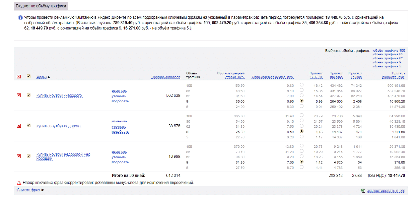
Task: Click red delete icon for 'купить ноутбук недорого'
Action: tap(19, 126)
